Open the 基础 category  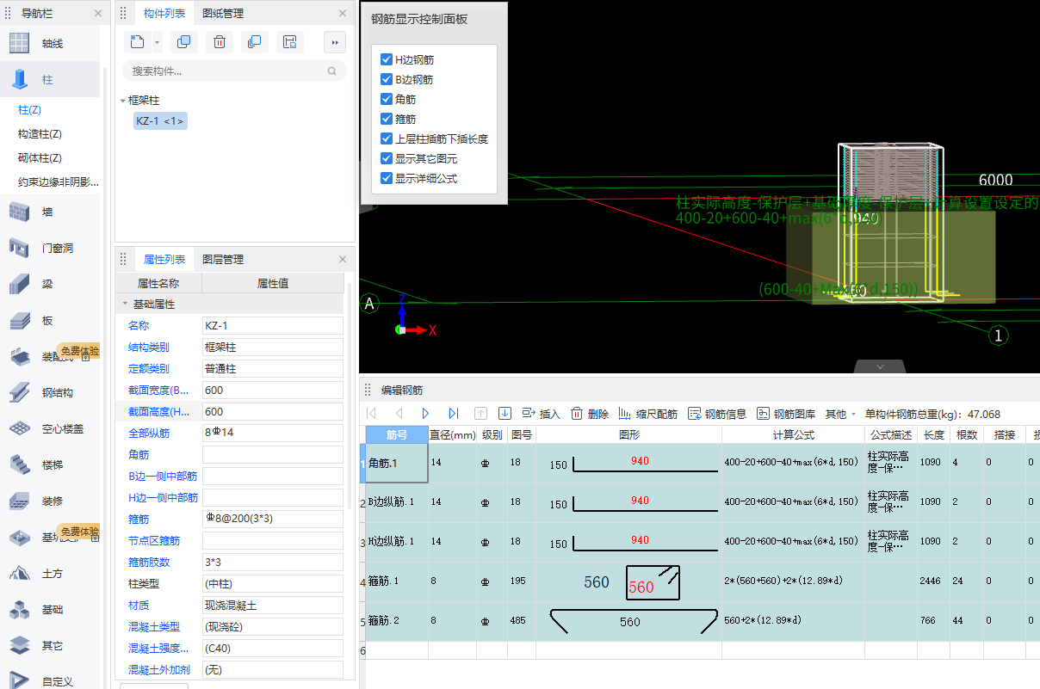(52, 609)
